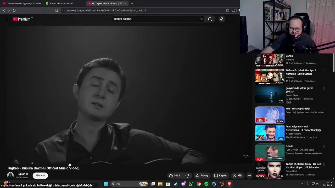Viewport: 335px width, 188px height.
Task: Open options for İlyas Yalçıntaş video
Action: (324, 127)
